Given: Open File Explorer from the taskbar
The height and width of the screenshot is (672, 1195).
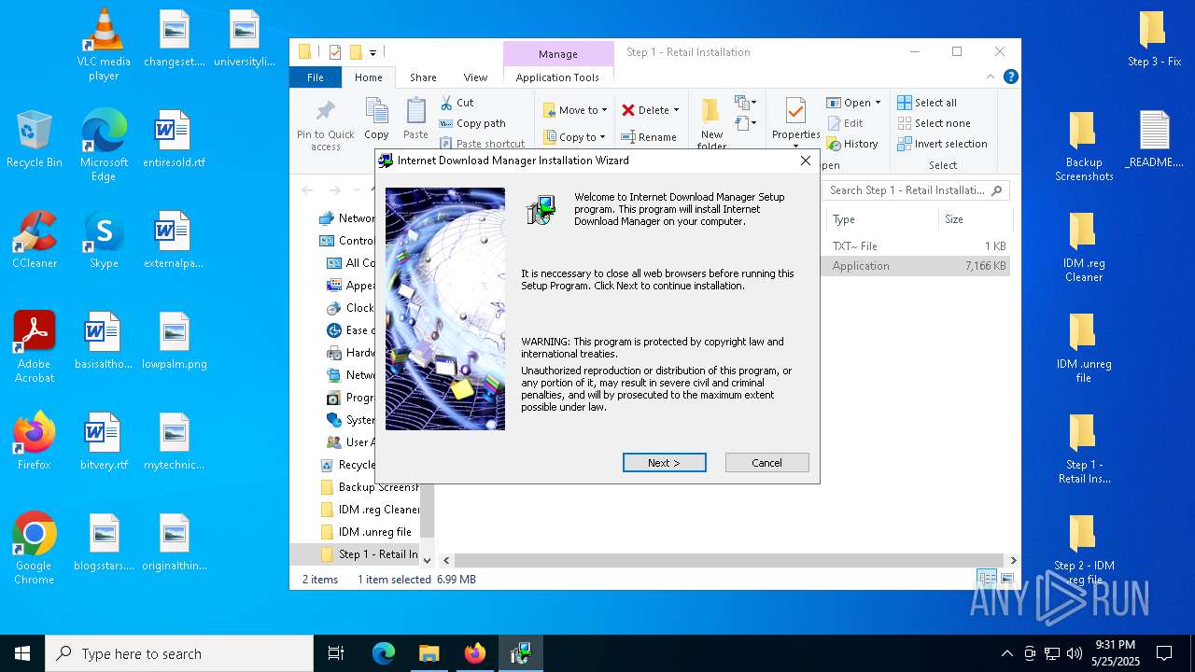Looking at the screenshot, I should point(429,653).
